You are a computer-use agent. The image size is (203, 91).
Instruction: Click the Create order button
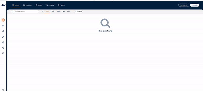(x=195, y=5)
